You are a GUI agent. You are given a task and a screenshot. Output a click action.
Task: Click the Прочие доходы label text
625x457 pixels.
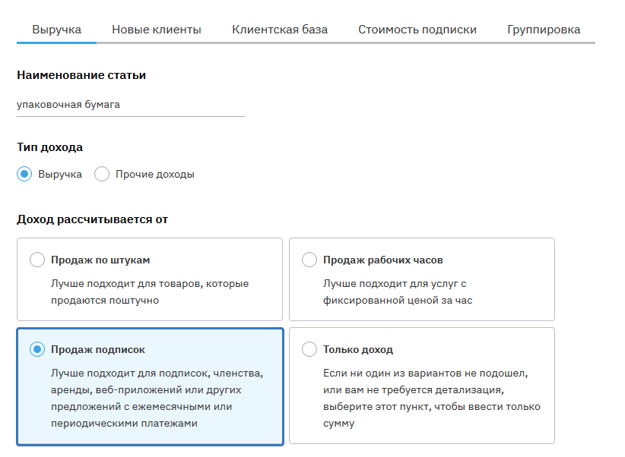click(155, 174)
